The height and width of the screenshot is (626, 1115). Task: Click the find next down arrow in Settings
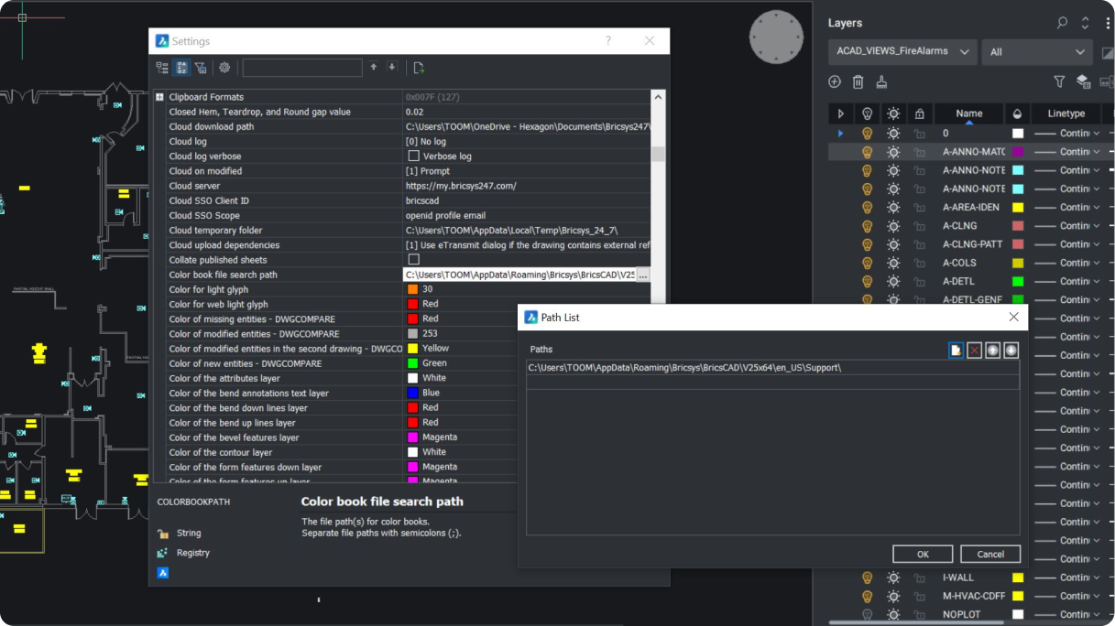(x=392, y=67)
